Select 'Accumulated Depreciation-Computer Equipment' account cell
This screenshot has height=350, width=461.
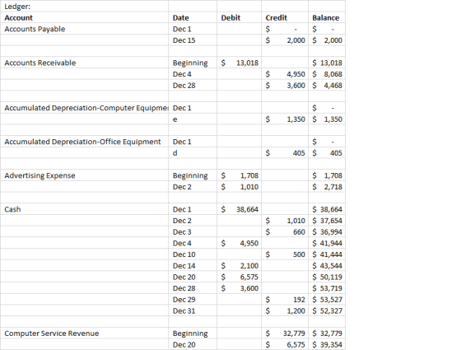coord(84,108)
